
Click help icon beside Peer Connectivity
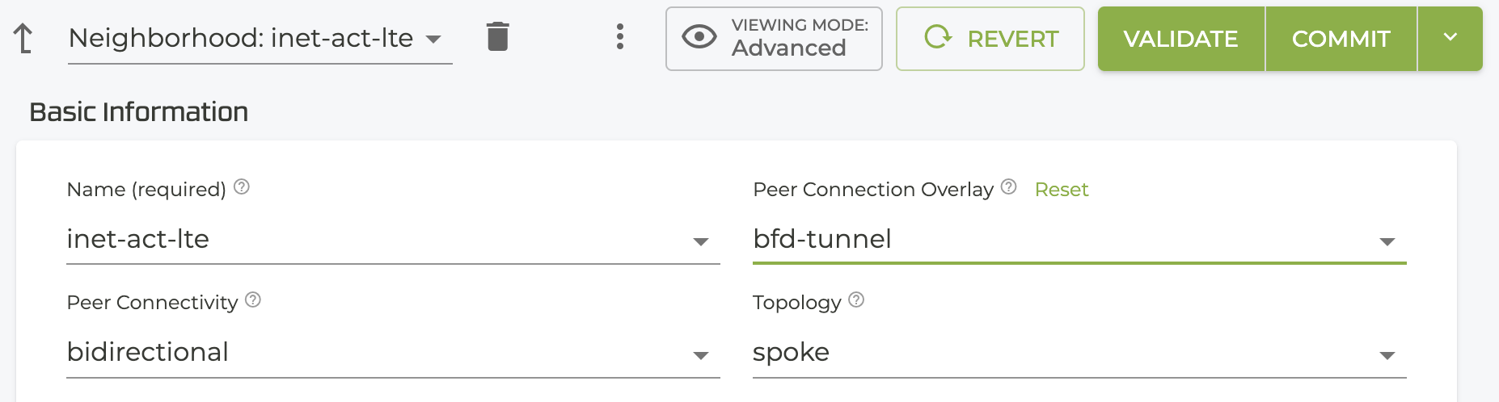click(253, 300)
